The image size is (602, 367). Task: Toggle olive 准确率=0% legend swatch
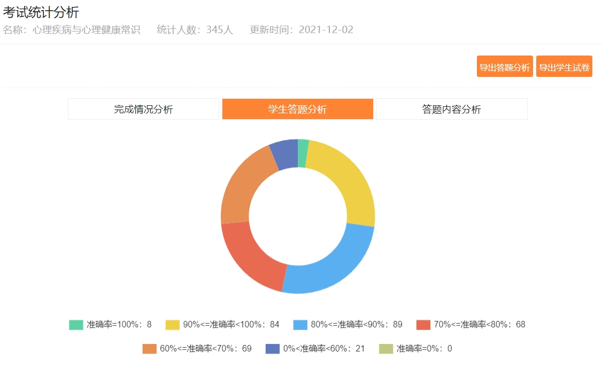(x=386, y=349)
